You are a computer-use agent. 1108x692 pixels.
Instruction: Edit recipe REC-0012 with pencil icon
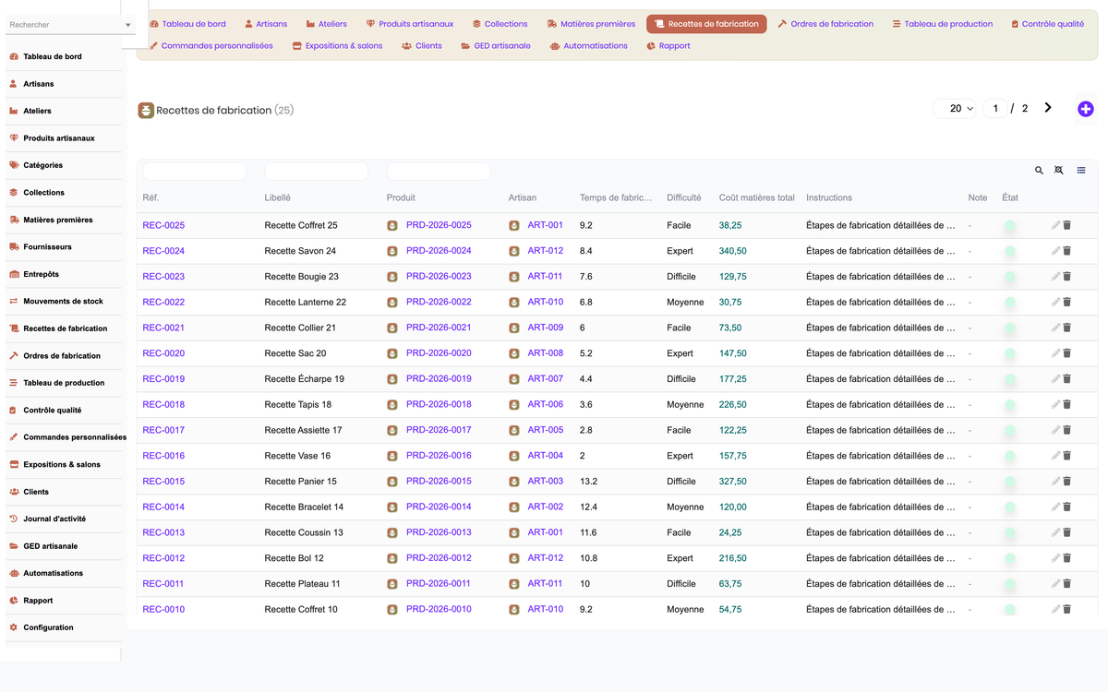tap(1055, 558)
